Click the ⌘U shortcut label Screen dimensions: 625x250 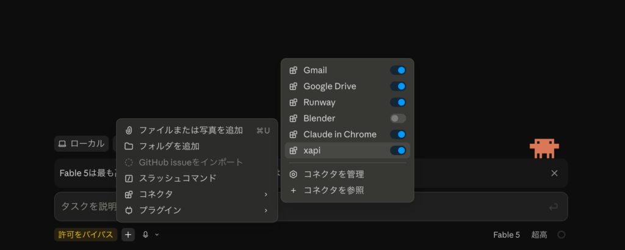tap(263, 130)
